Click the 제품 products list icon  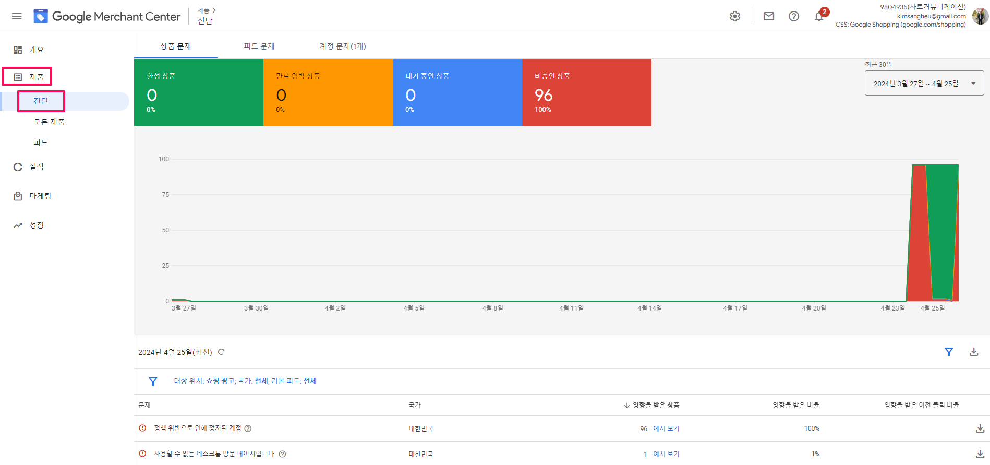tap(18, 77)
